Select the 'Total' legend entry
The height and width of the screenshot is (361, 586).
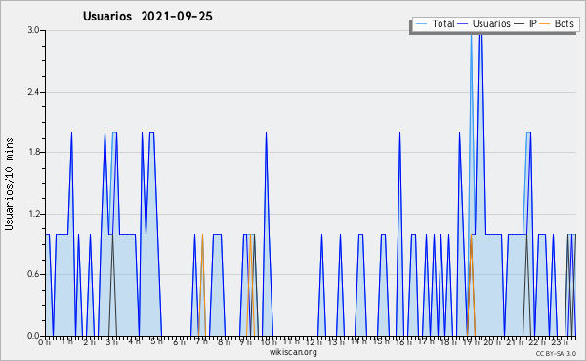click(x=436, y=23)
